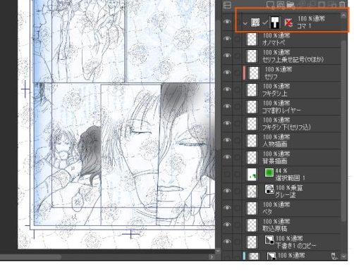The height and width of the screenshot is (276, 354).
Task: Collapse the コマ 1 folder with its chevron
Action: [245, 23]
